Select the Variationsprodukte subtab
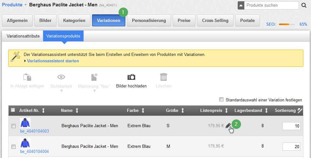Image resolution: width=311 pixels, height=158 pixels. click(x=63, y=36)
